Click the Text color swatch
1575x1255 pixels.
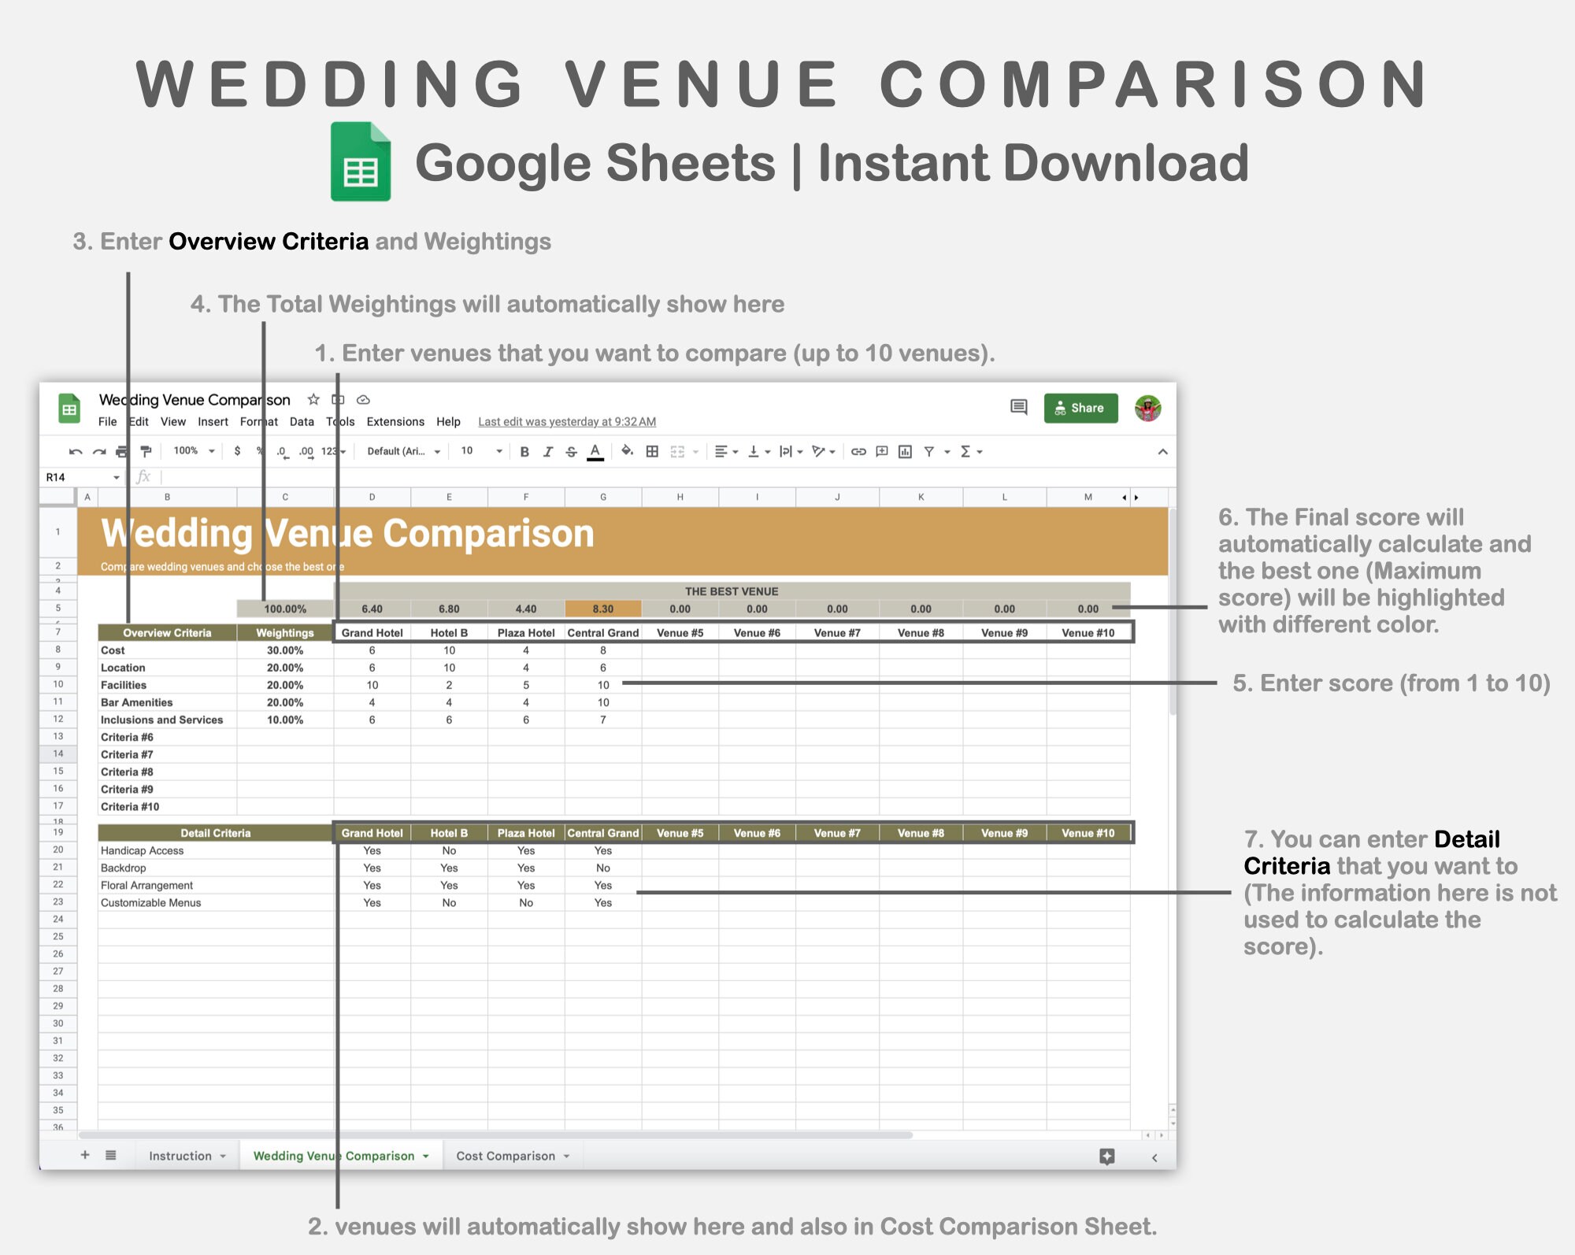click(595, 452)
